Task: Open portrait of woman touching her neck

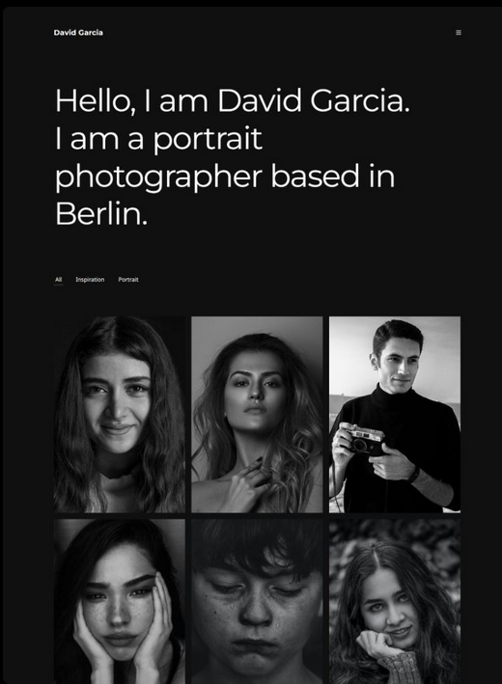Action: click(257, 415)
